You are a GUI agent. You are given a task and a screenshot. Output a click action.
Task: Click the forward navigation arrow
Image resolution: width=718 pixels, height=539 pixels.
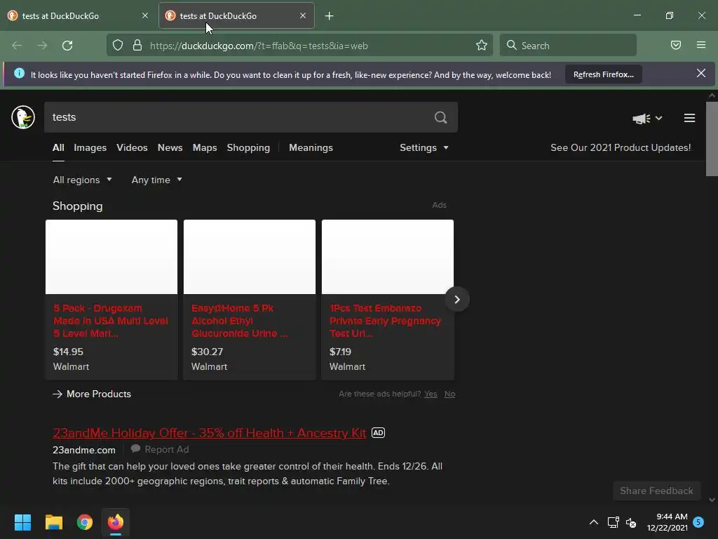coord(42,46)
